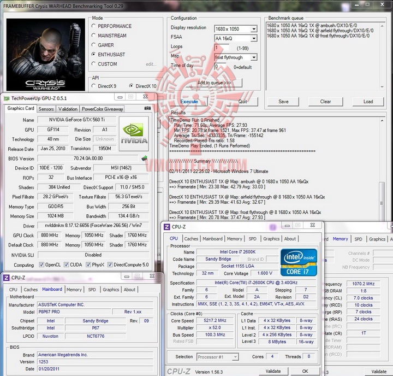The image size is (393, 376).
Task: Click Quit button in benchmarking tool
Action: point(242,102)
